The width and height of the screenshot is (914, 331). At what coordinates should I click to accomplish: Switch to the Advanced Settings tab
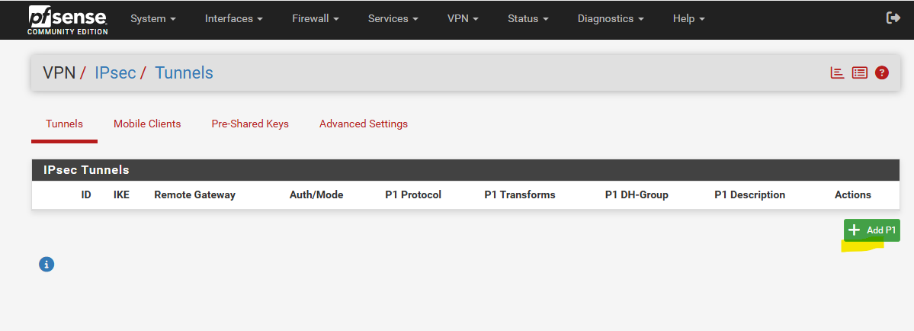[x=364, y=124]
